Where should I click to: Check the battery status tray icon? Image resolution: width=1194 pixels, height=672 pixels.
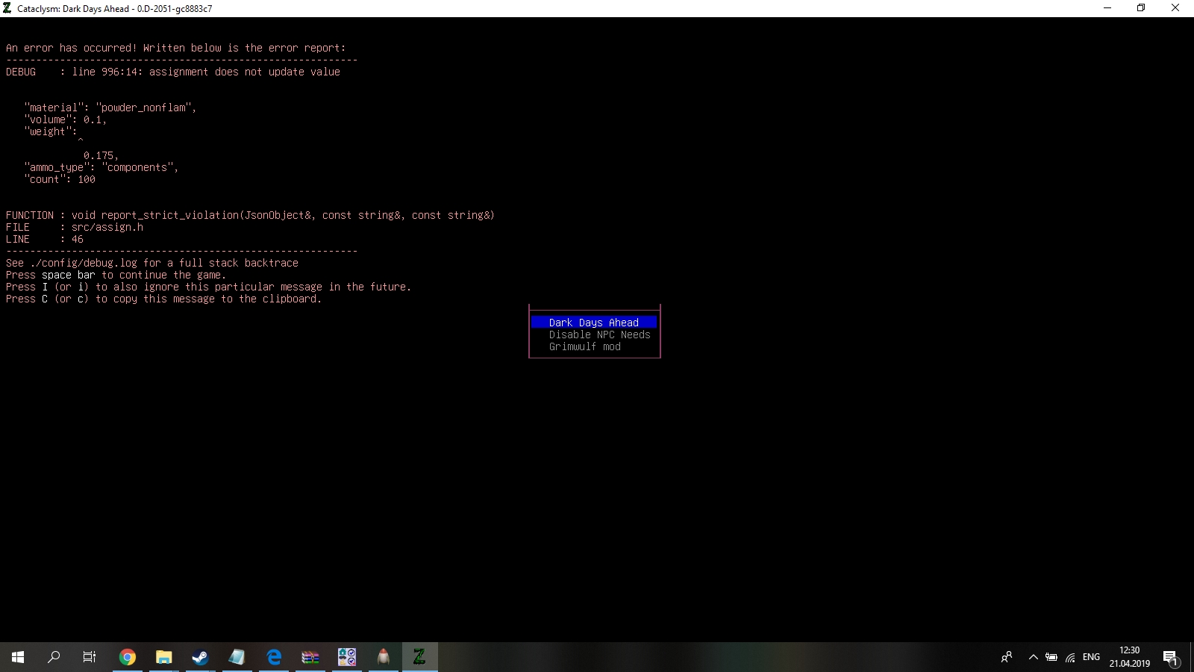[1051, 657]
